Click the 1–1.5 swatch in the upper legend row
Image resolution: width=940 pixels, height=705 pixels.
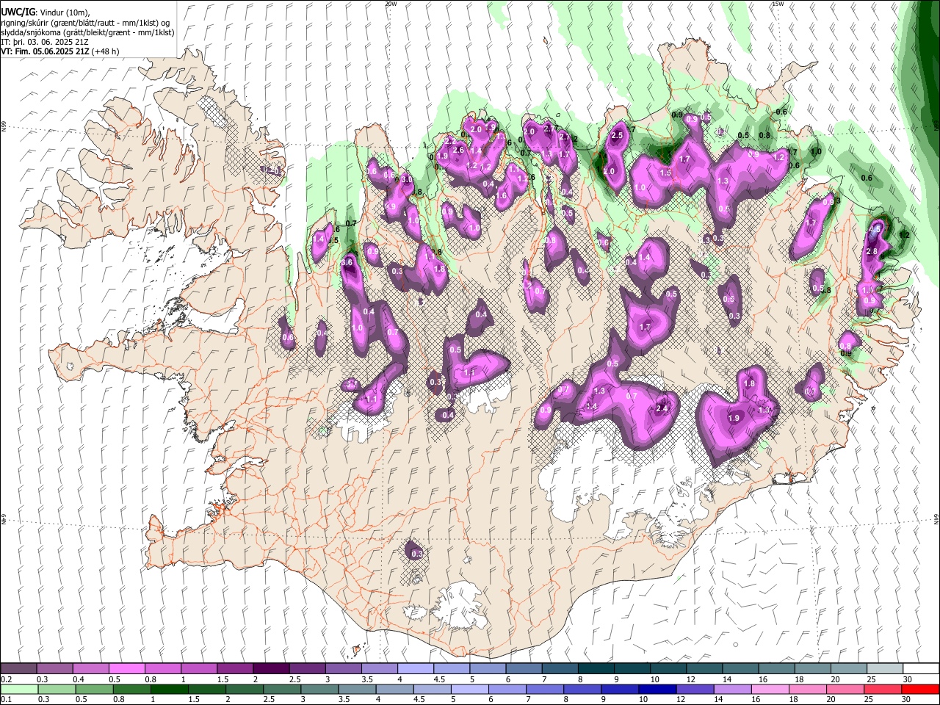pos(199,668)
